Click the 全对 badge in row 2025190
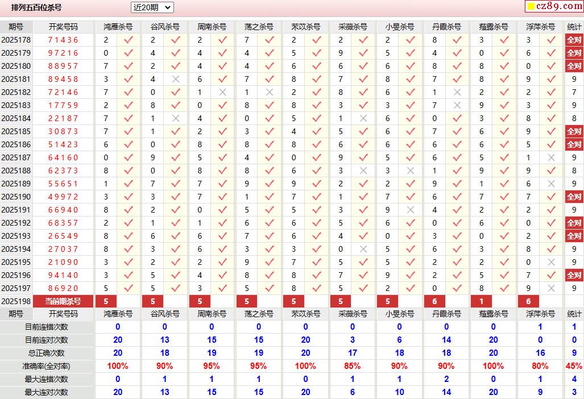This screenshot has height=399, width=584. (x=574, y=197)
